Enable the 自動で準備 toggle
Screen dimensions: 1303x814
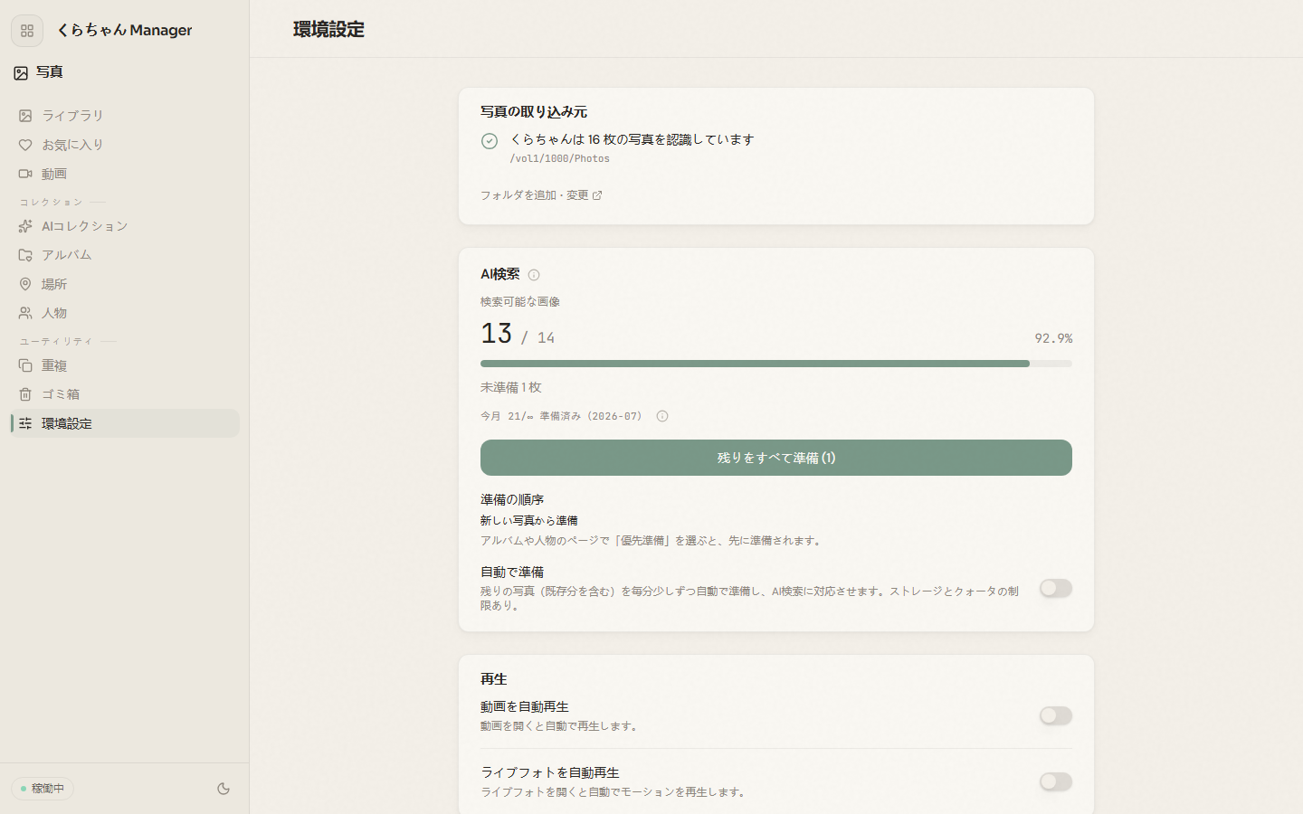1055,589
